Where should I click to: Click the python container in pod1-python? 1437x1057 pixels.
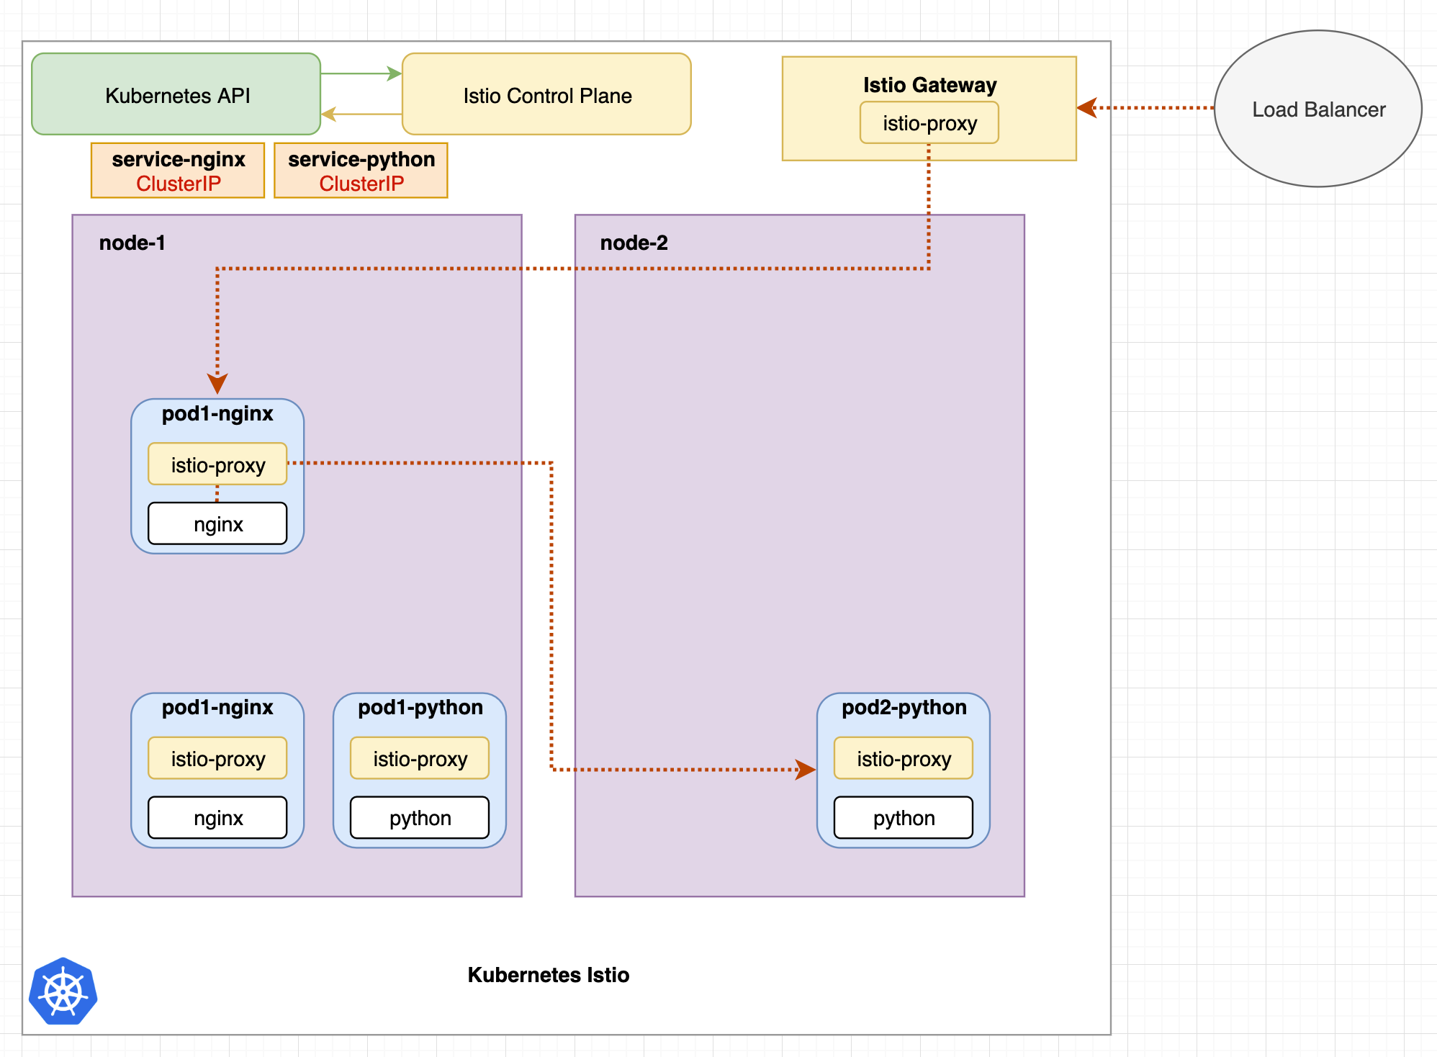coord(419,817)
